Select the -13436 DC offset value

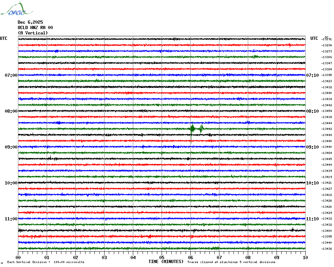point(326,249)
